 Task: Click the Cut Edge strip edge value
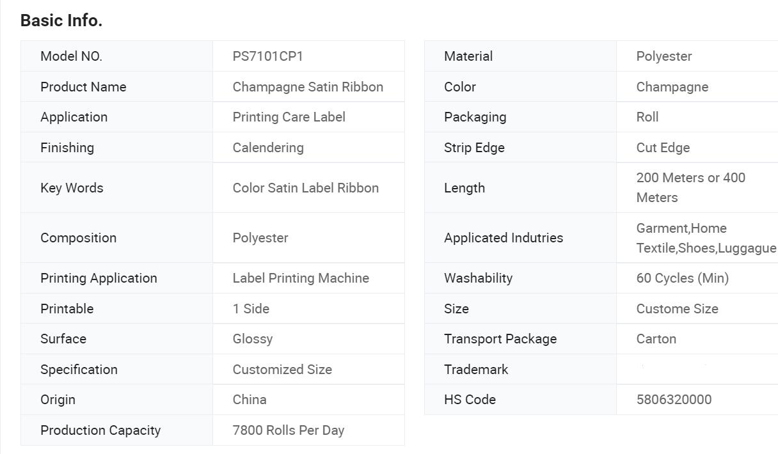coord(663,148)
